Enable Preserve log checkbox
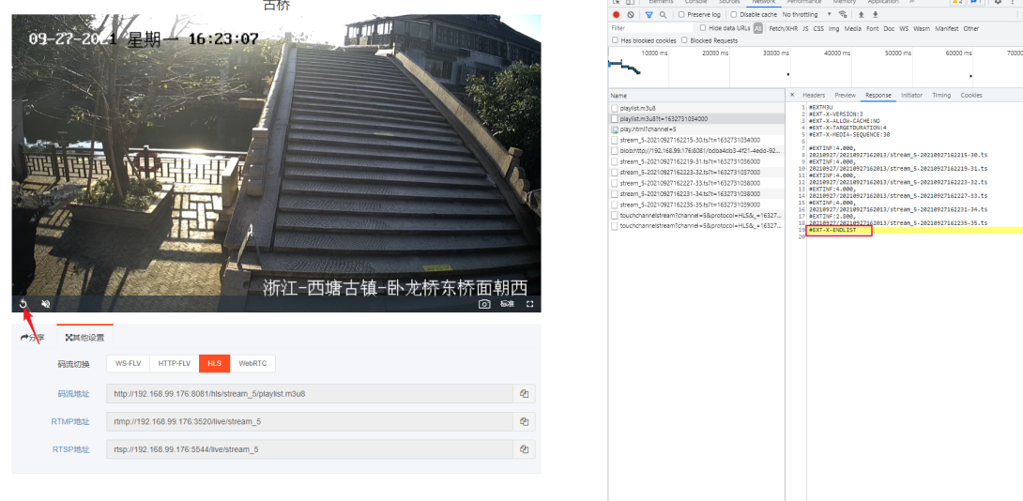1023x501 pixels. pyautogui.click(x=681, y=14)
